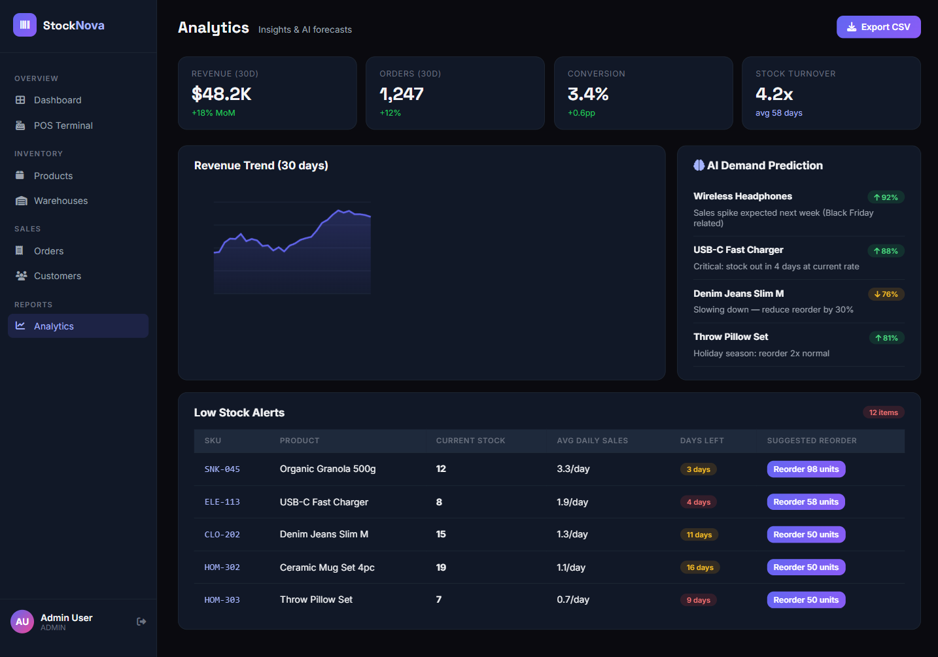
Task: Click SKU ELE-113
Action: [x=222, y=502]
